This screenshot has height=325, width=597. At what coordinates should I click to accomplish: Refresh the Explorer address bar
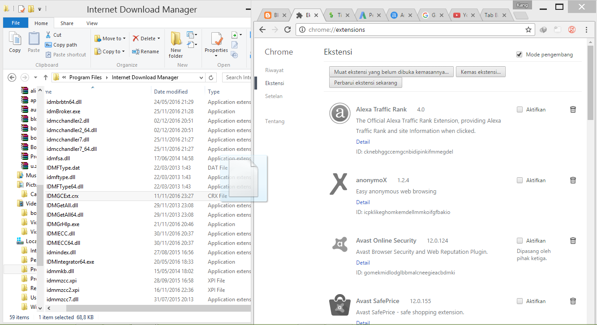click(x=211, y=77)
